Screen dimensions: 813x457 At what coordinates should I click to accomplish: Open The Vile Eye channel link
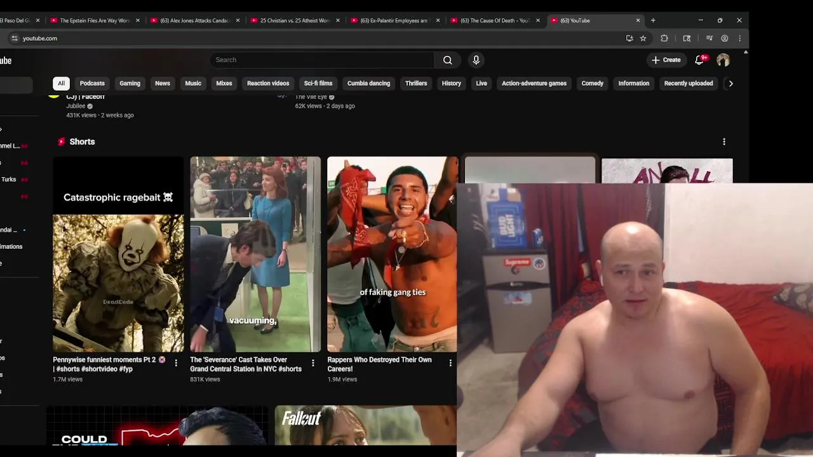[x=311, y=97]
